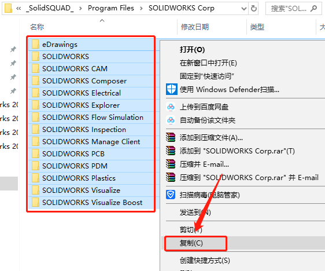Choose 剪切(T) from context menu
This screenshot has height=271, width=325.
click(x=191, y=229)
